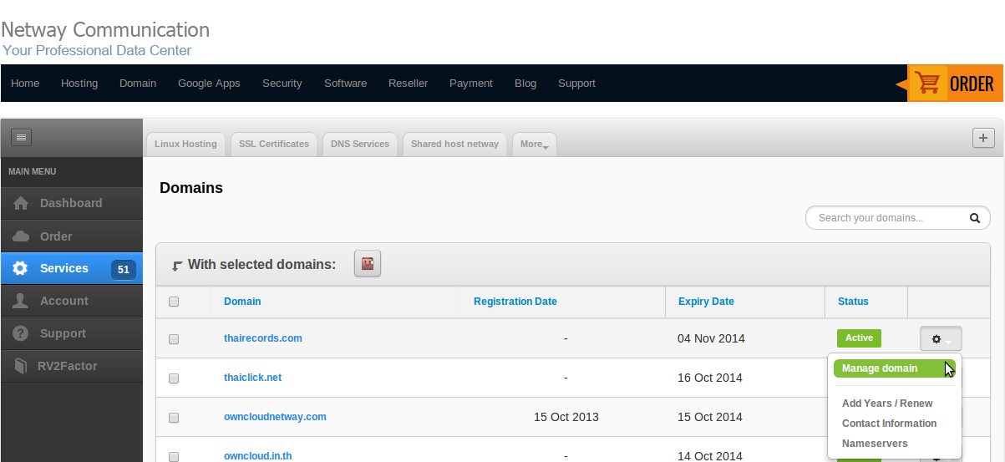1005x462 pixels.
Task: Collapse sidebar using the hamburger menu icon
Action: tap(21, 136)
